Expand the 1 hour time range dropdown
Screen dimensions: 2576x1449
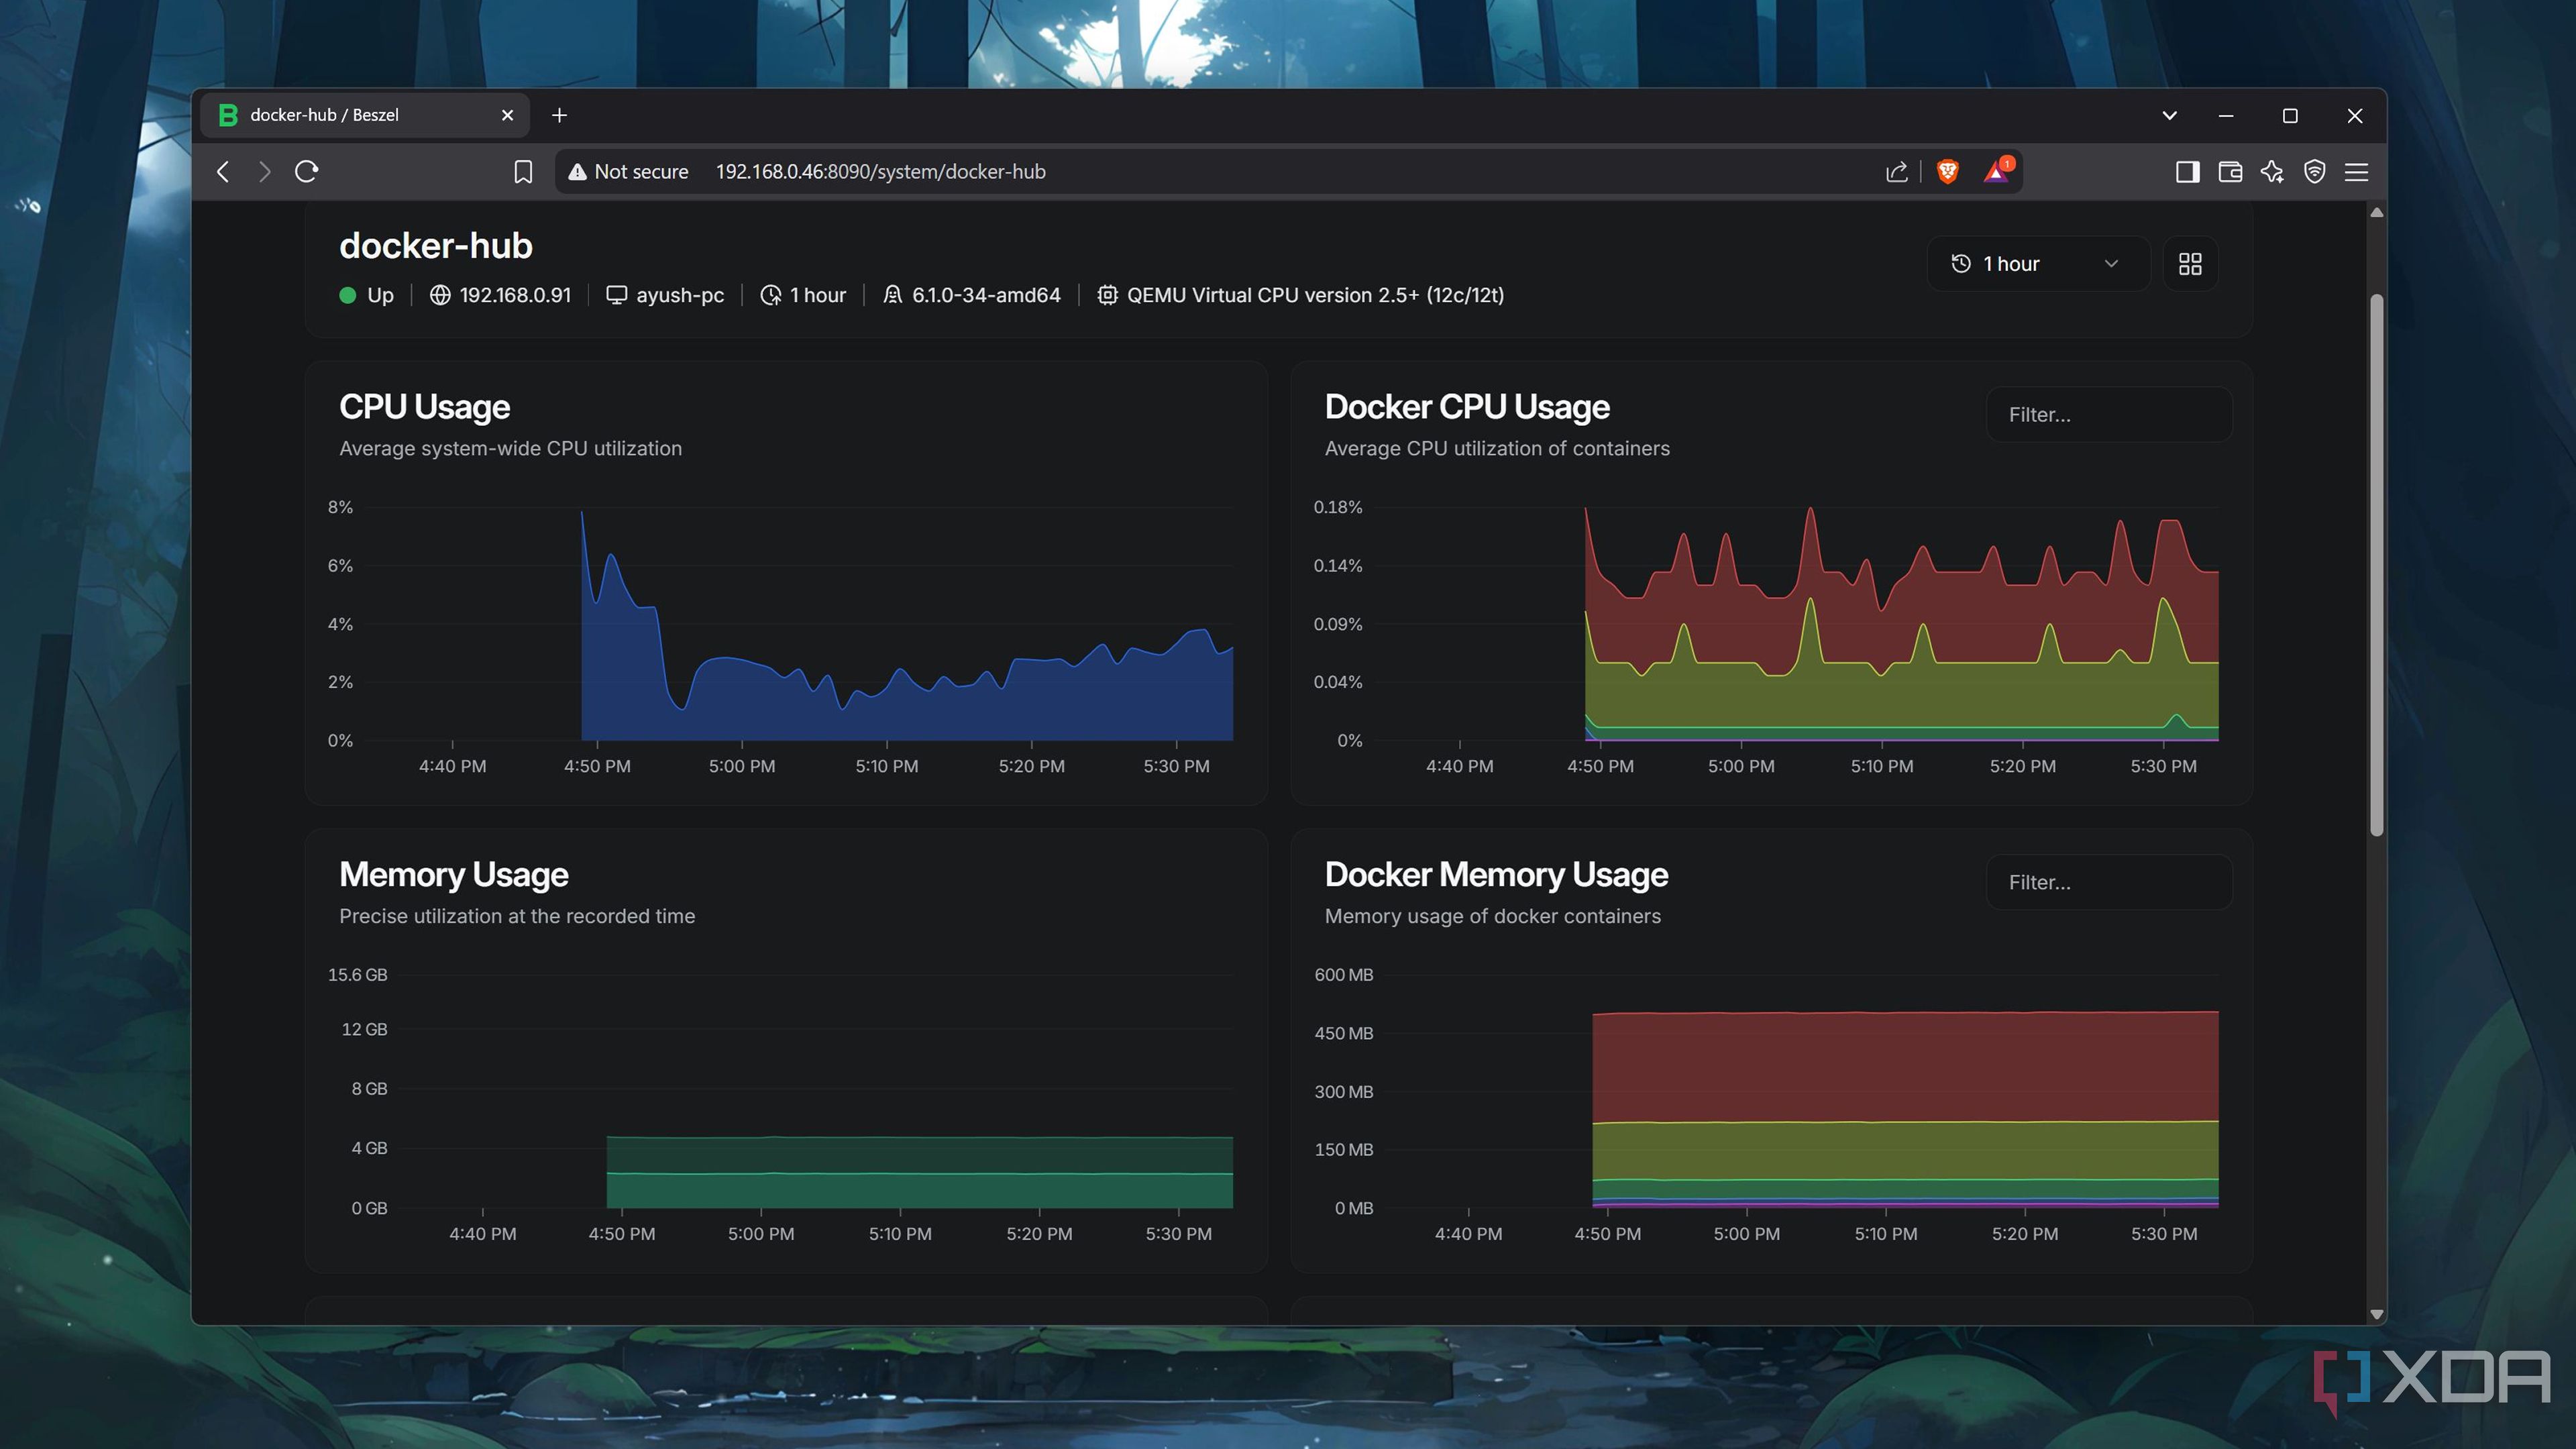pyautogui.click(x=2036, y=264)
